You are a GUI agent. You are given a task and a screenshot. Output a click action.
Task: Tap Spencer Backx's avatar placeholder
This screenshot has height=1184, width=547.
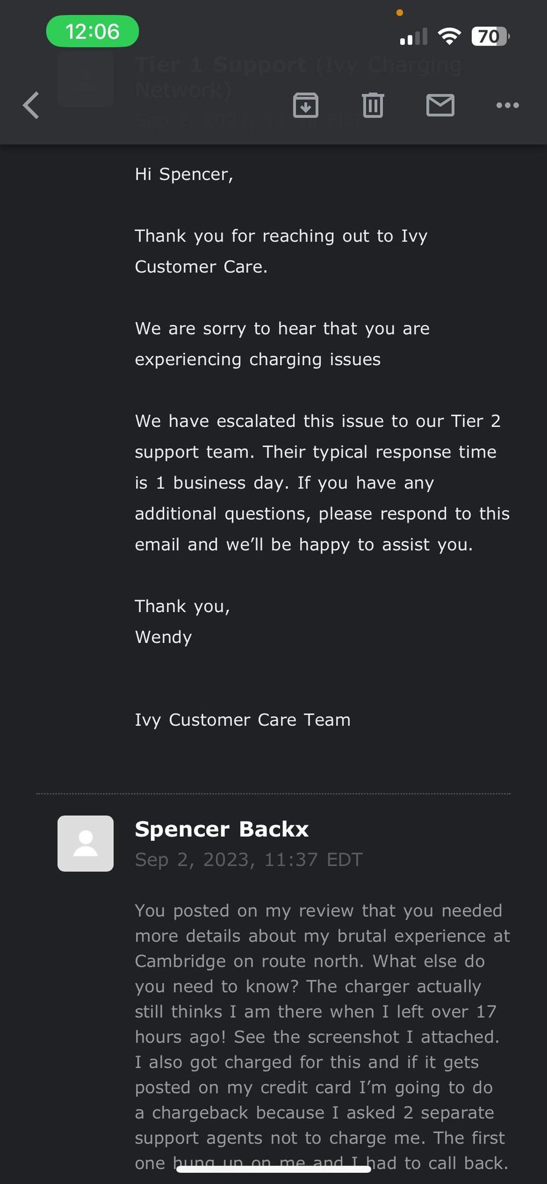[85, 843]
